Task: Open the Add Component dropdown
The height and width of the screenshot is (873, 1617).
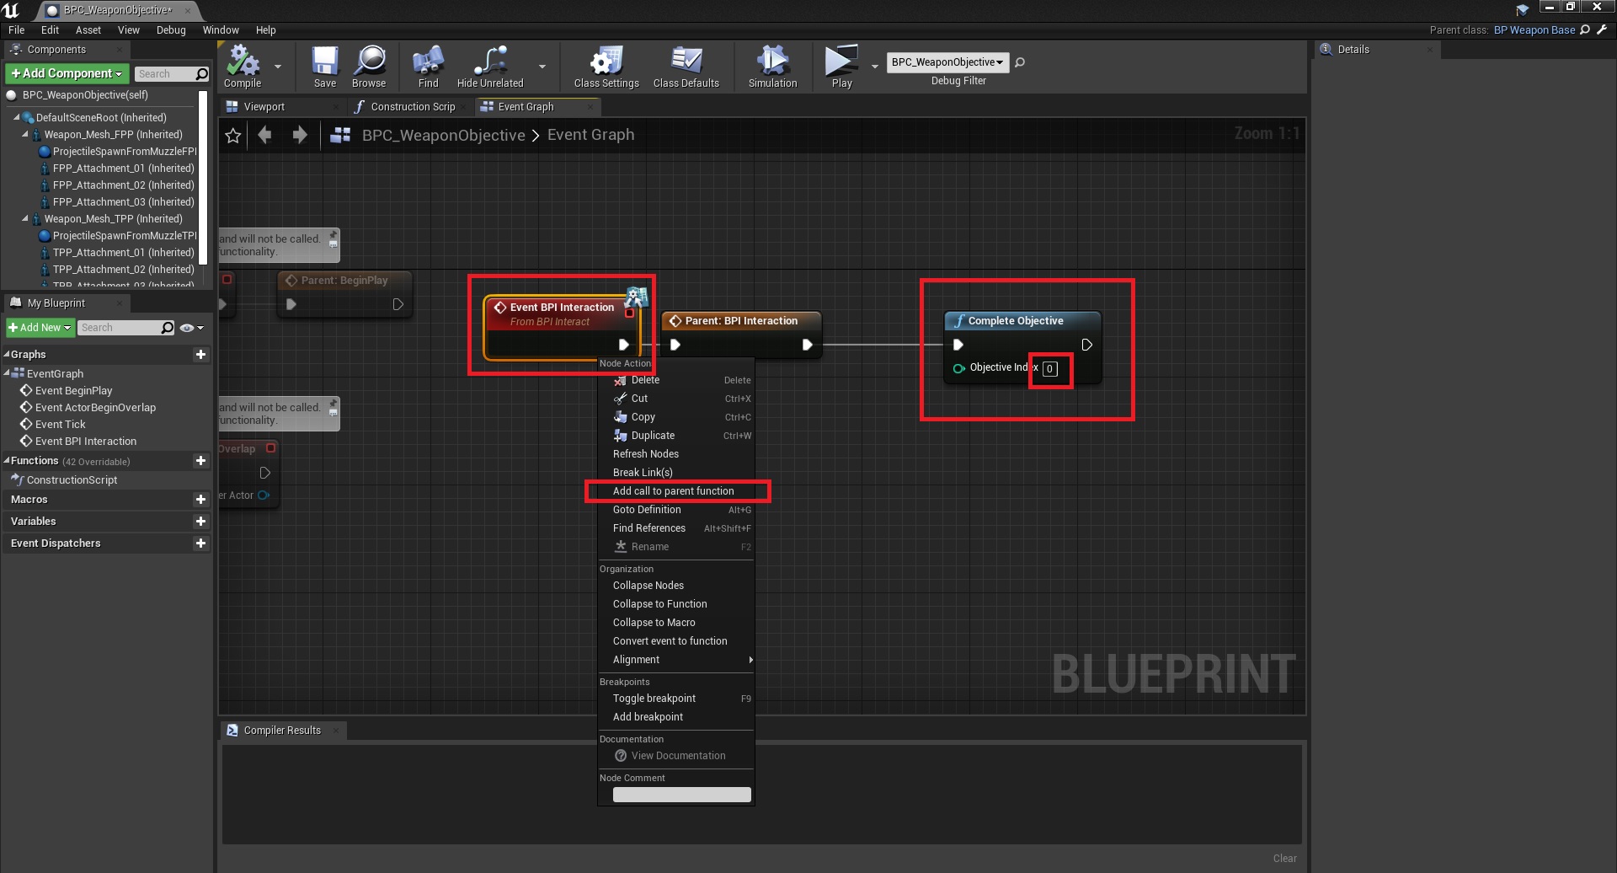Action: pos(67,74)
